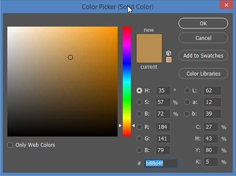Click the 'current' label below swatch
The image size is (236, 176).
click(x=149, y=67)
